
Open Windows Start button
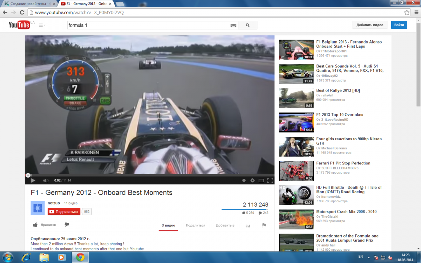tap(8, 257)
